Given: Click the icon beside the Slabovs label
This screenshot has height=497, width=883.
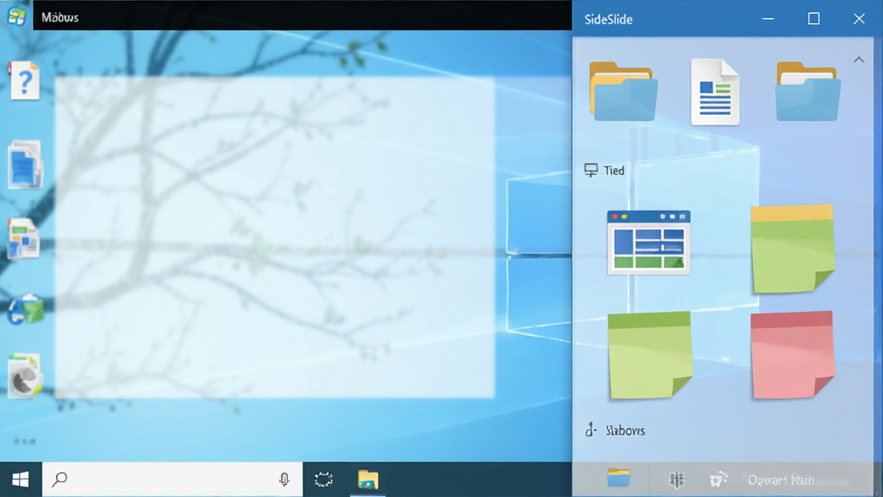Looking at the screenshot, I should [x=590, y=430].
